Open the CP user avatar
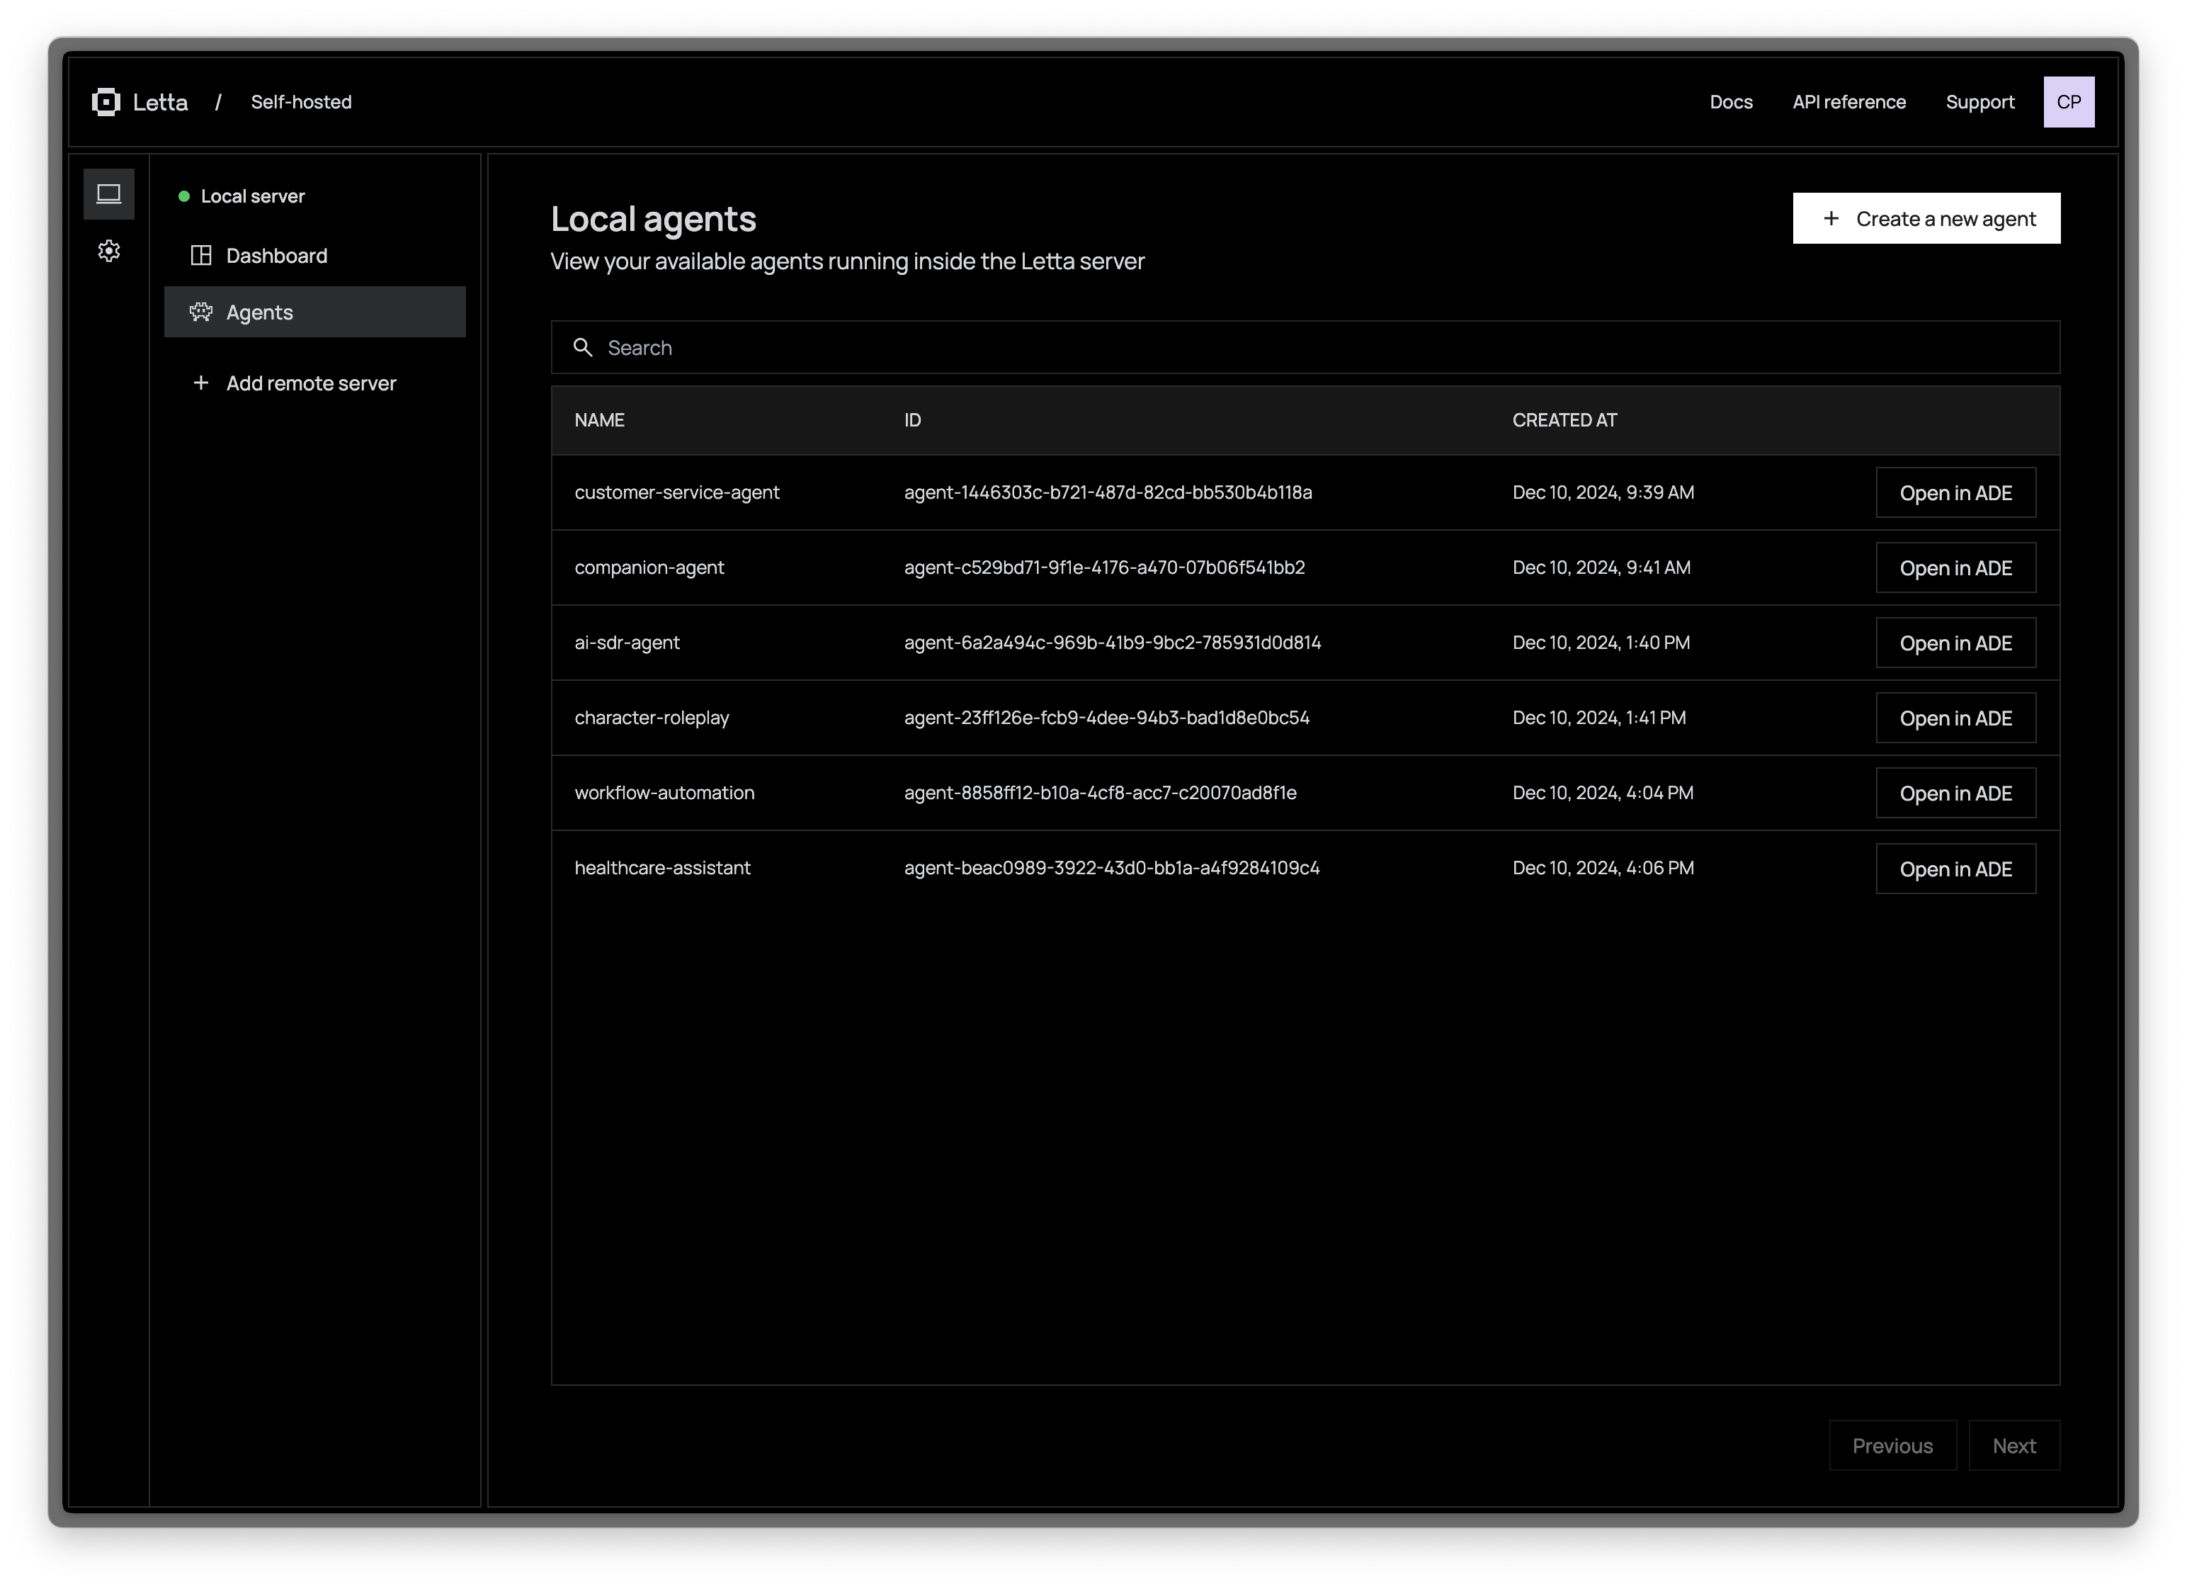This screenshot has height=1587, width=2187. coord(2069,102)
